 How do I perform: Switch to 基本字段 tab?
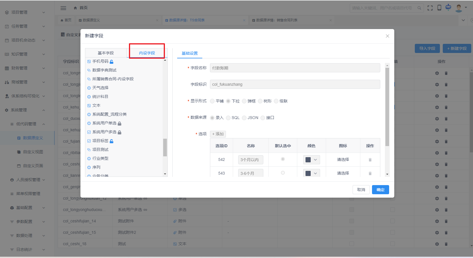[x=106, y=53]
